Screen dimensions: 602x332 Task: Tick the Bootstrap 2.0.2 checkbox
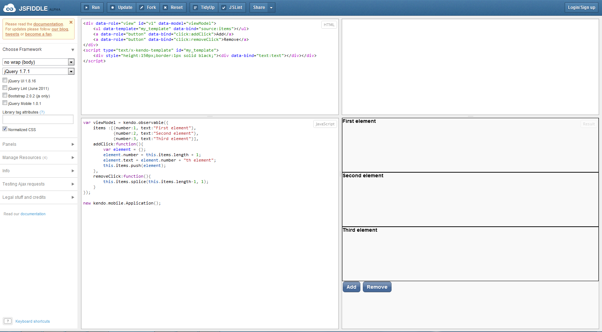5,96
